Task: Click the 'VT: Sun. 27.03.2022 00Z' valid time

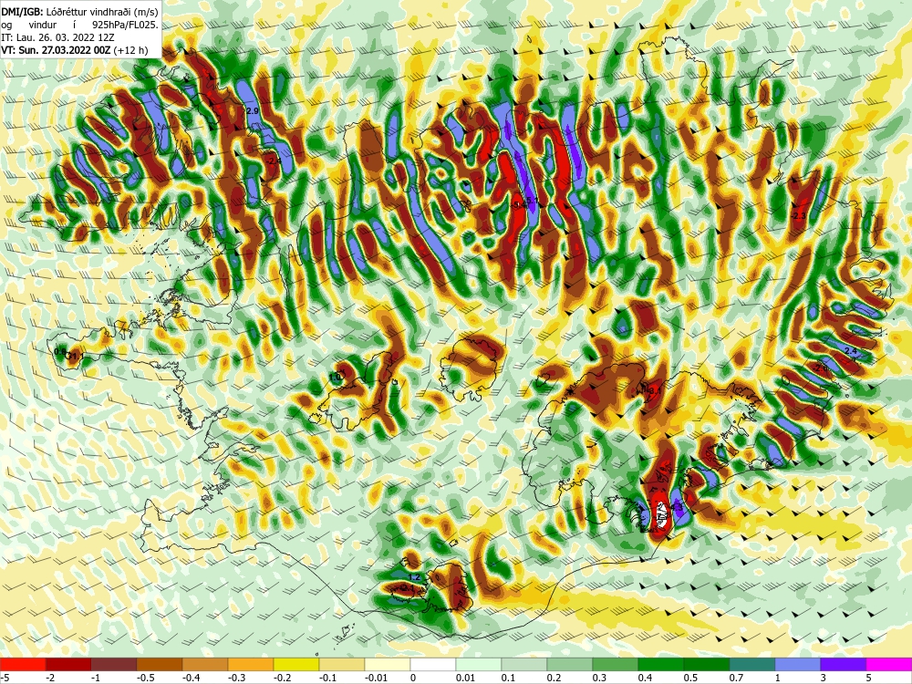Action: pos(56,50)
